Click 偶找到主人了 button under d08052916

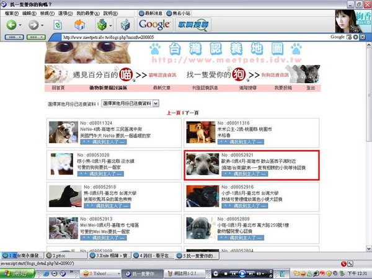coord(245,206)
